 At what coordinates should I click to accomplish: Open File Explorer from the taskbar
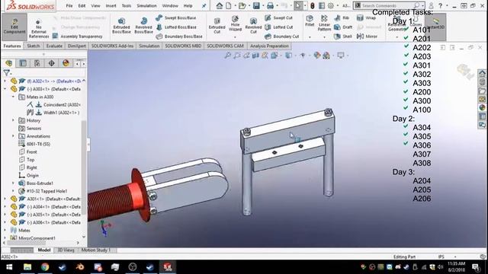click(x=27, y=267)
